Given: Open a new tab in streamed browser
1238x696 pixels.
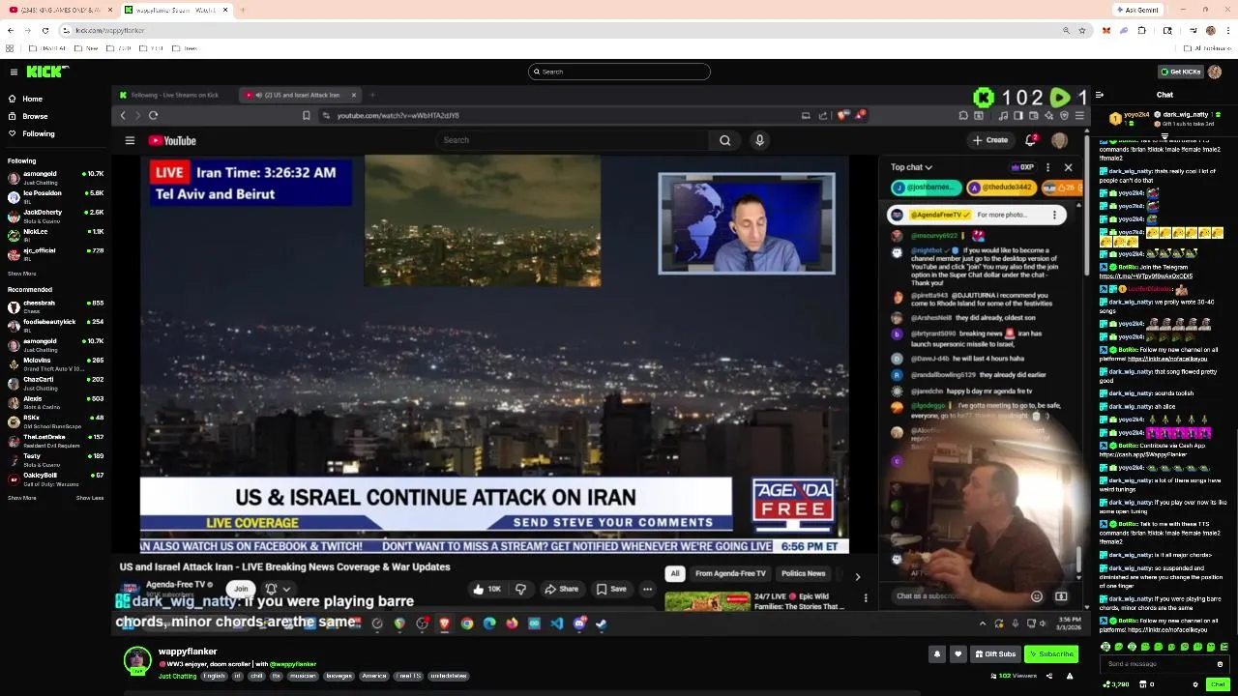Looking at the screenshot, I should [372, 95].
